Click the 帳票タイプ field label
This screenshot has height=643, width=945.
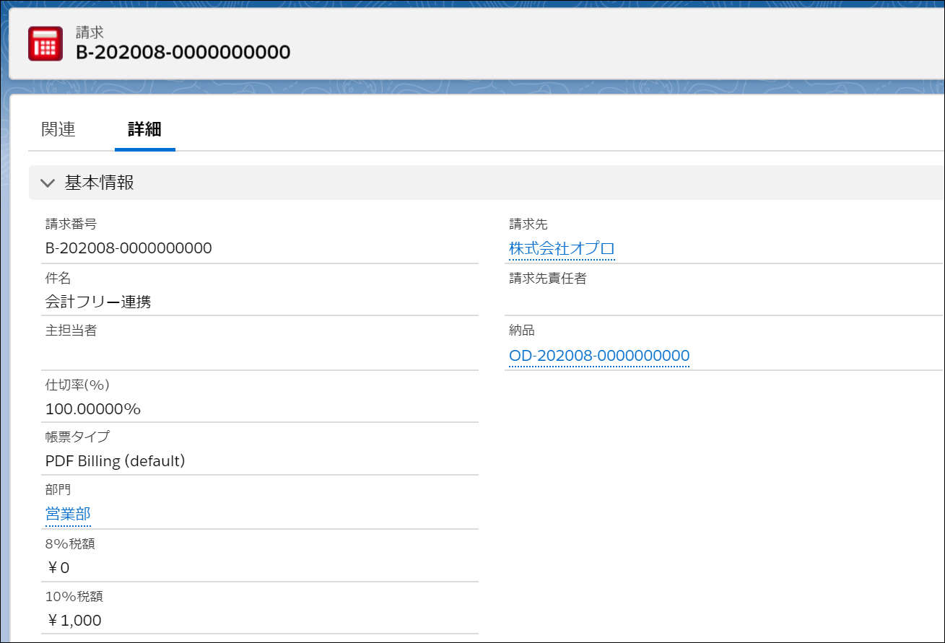point(77,437)
